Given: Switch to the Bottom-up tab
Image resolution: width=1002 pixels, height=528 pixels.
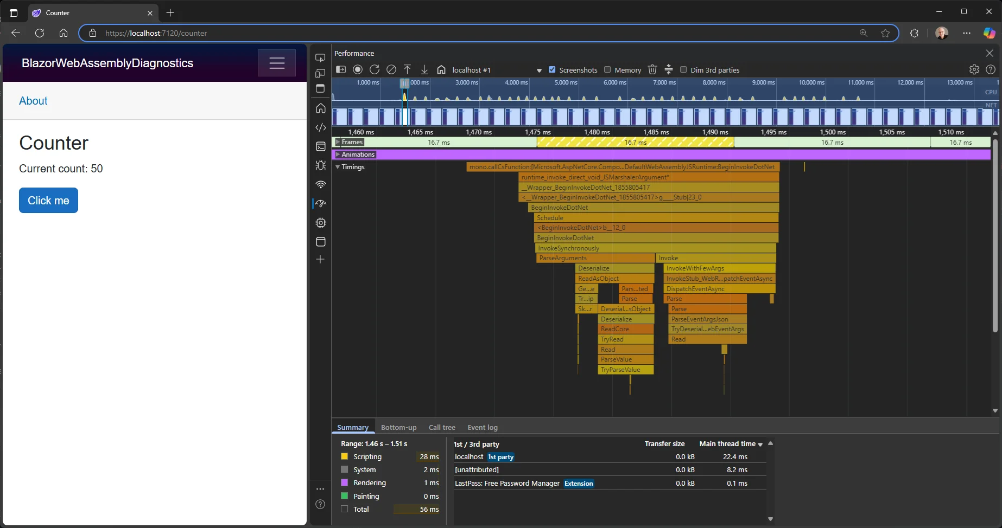Looking at the screenshot, I should 398,427.
